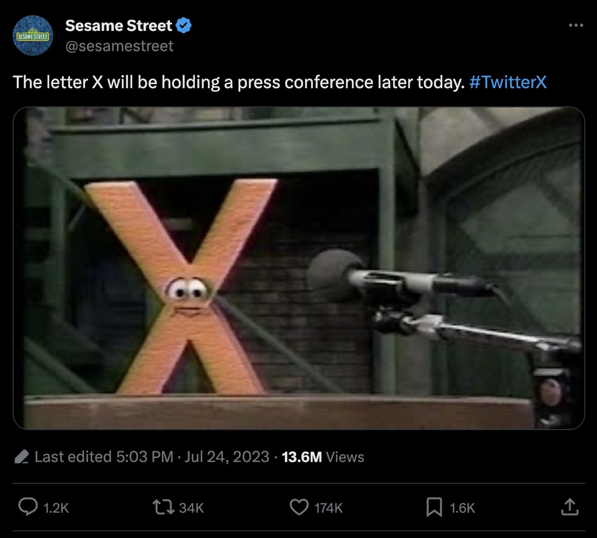Click the edit pencil icon

pos(22,457)
